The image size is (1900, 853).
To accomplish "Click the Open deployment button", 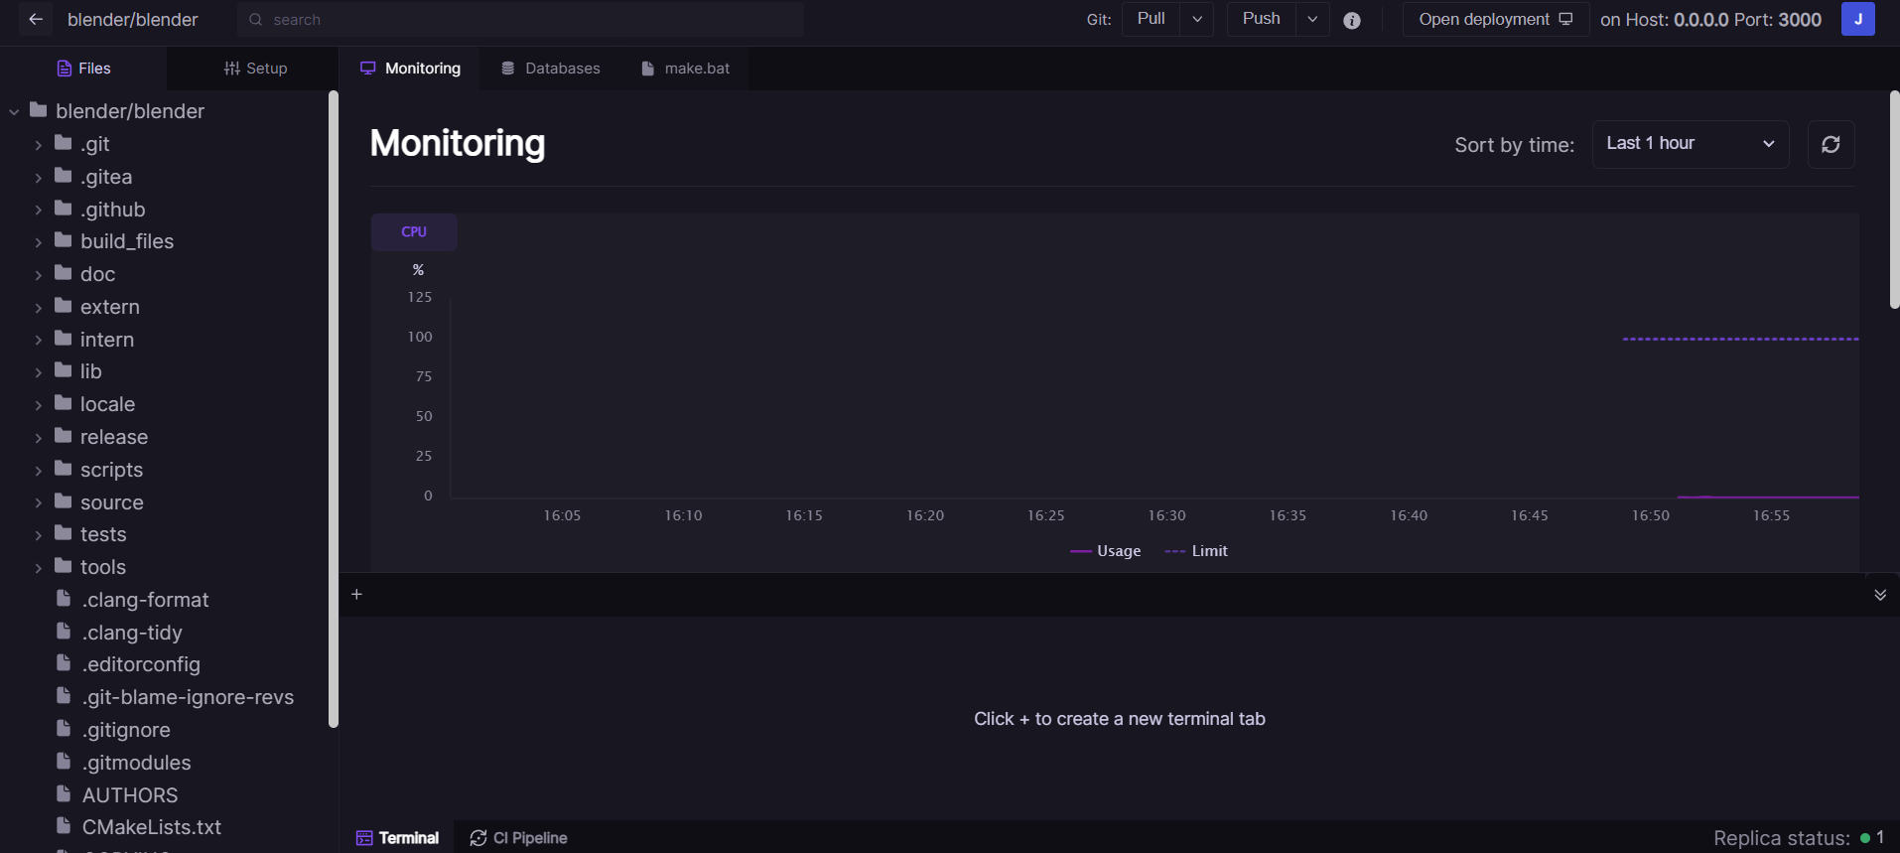I will pyautogui.click(x=1495, y=20).
